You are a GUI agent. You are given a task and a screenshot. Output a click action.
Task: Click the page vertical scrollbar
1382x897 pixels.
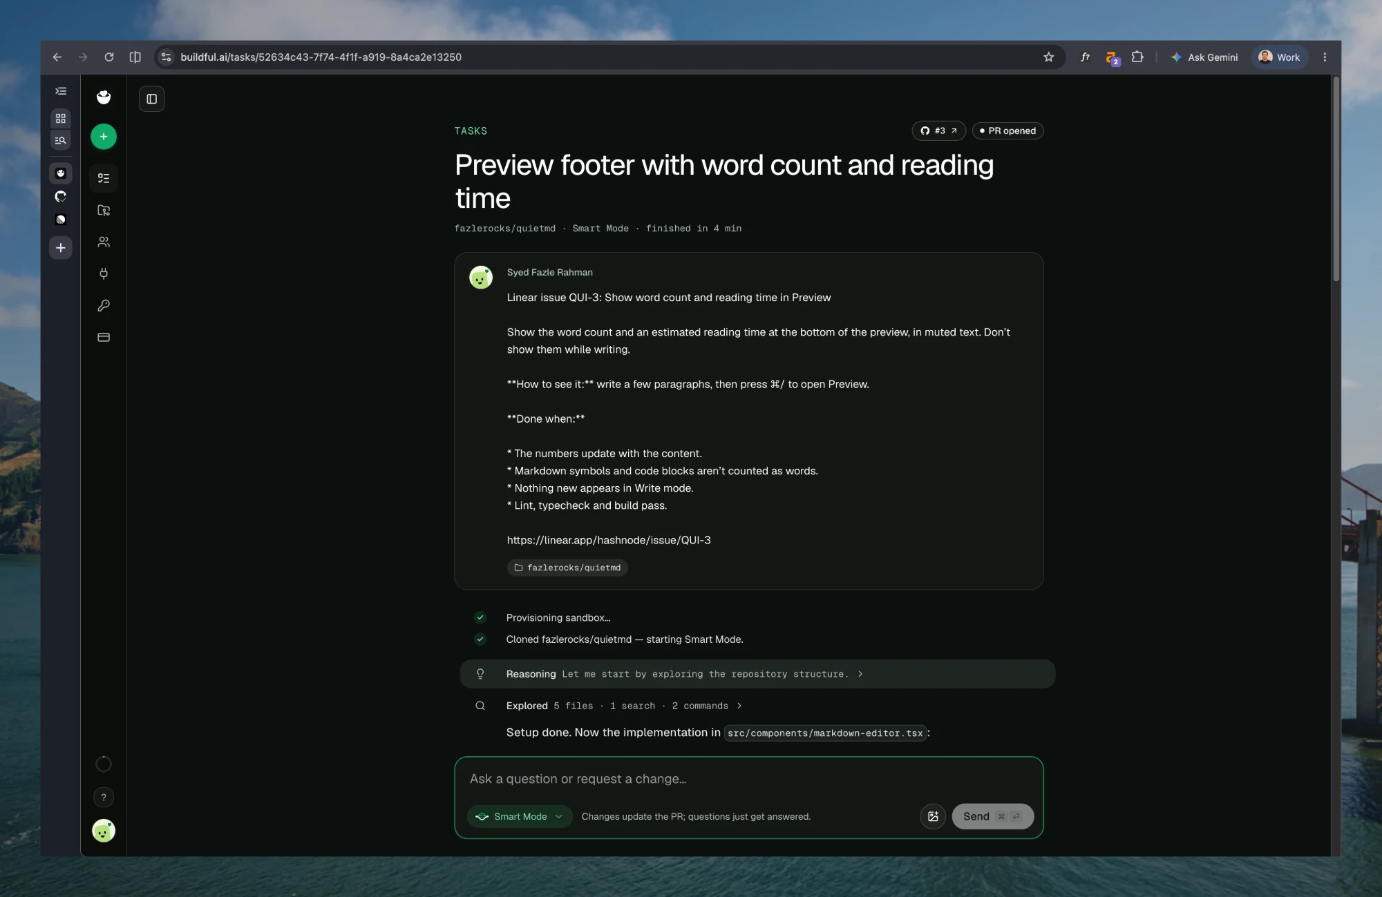[x=1336, y=180]
